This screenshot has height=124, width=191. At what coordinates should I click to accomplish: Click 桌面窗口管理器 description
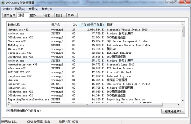click(117, 80)
